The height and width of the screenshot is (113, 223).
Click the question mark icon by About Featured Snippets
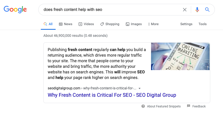[143, 106]
